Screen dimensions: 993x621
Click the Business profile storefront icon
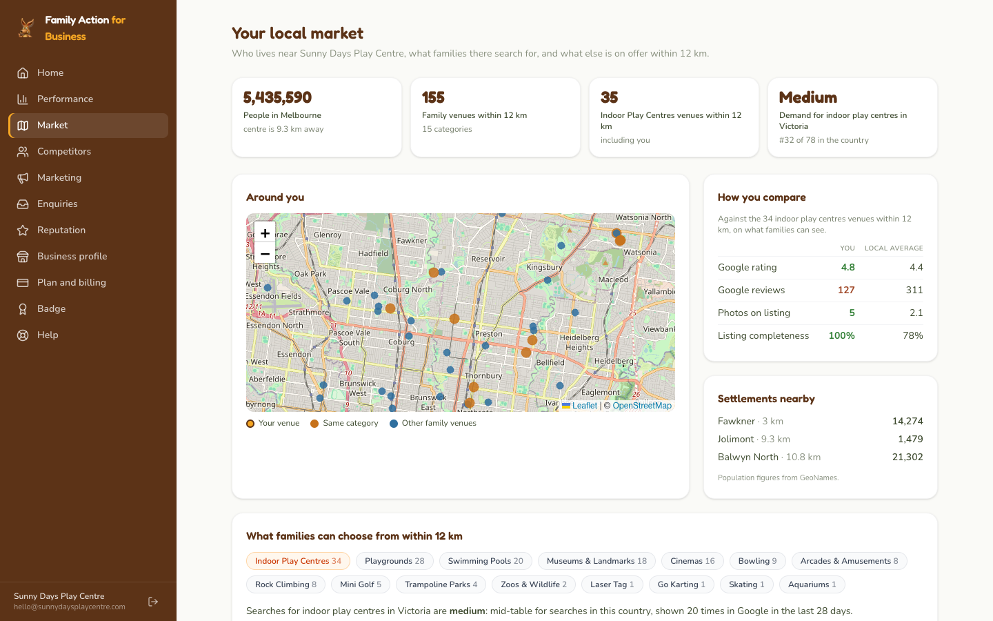click(x=23, y=256)
